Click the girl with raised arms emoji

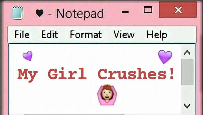[x=107, y=95]
